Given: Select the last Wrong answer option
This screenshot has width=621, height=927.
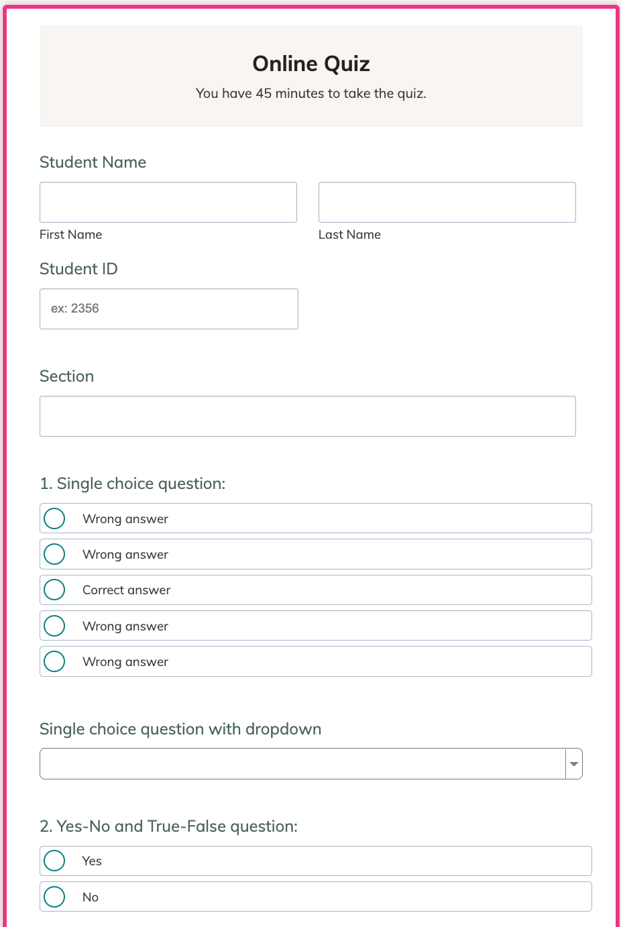Looking at the screenshot, I should [54, 661].
